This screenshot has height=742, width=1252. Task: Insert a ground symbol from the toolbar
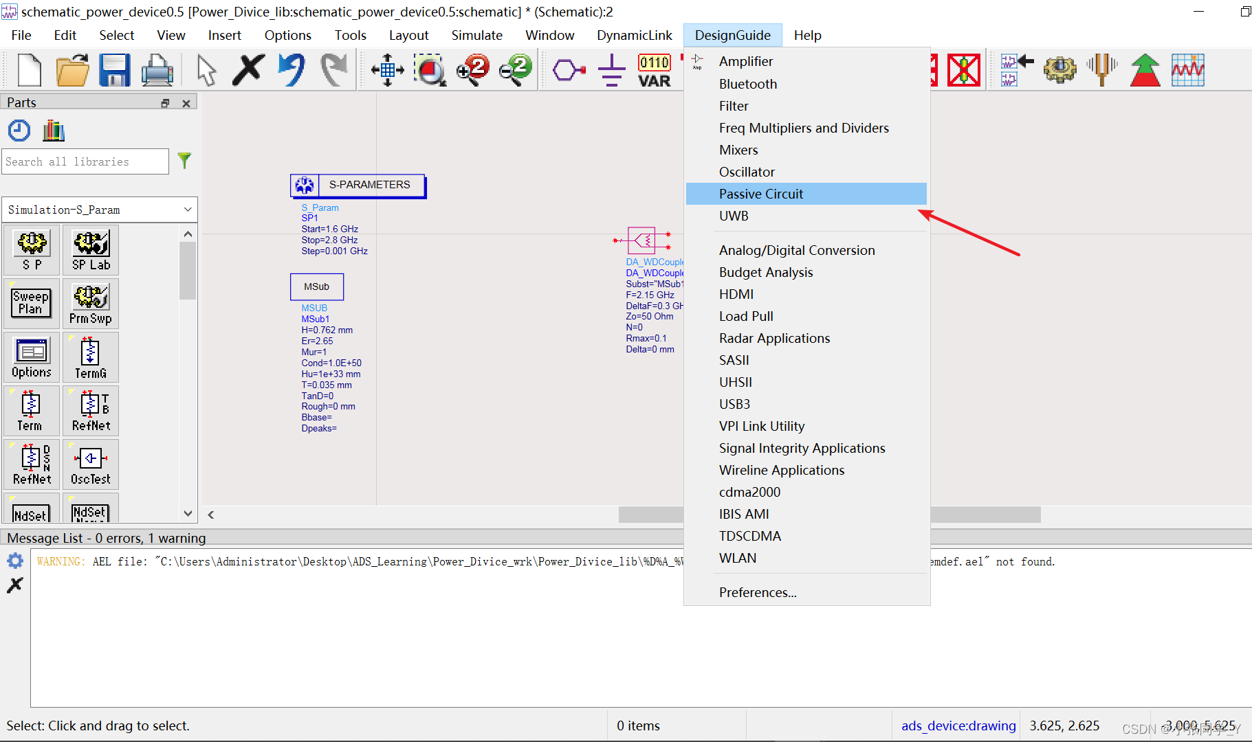(611, 70)
